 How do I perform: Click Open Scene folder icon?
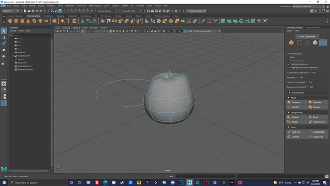tap(29, 11)
